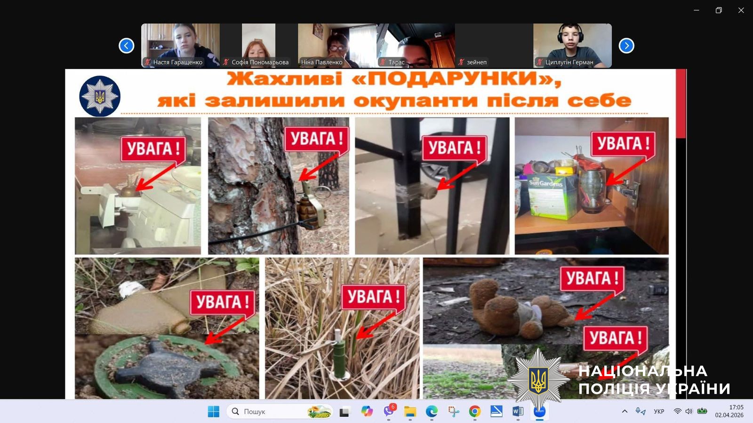Open Task View from the taskbar
The image size is (753, 423).
click(344, 412)
